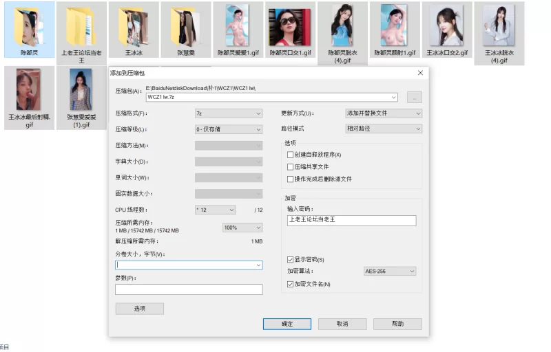Click the browse "..." button beside archive path
551x352 pixels.
414,98
